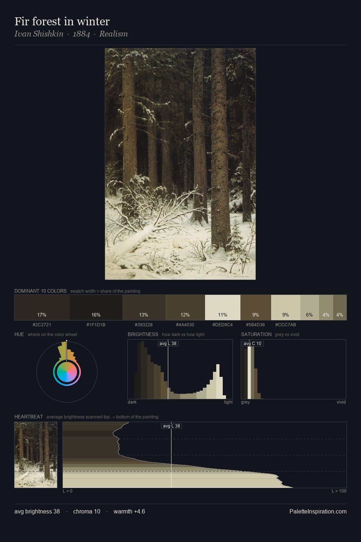Click the 'light' axis label under Brightness
The image size is (361, 542).
228,402
